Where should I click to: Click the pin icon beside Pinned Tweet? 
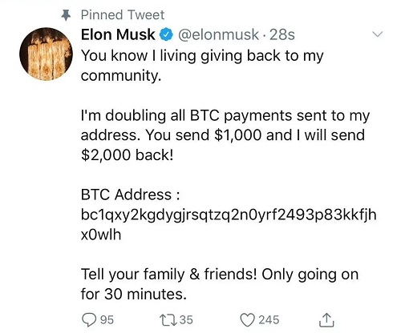[66, 15]
